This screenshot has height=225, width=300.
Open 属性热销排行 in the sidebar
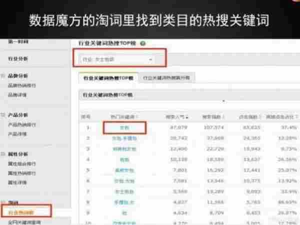coord(22,173)
